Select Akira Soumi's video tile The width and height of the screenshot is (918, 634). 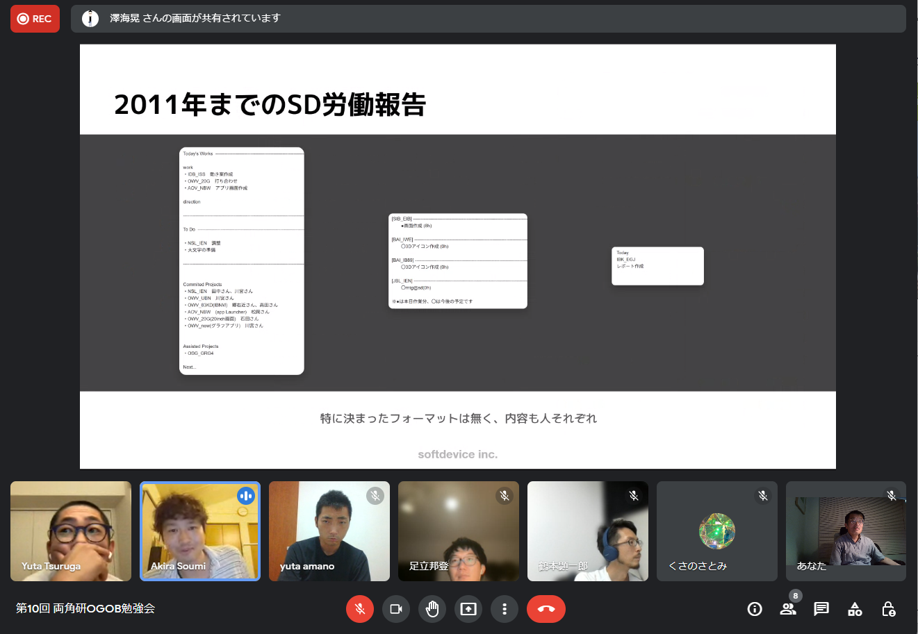click(x=200, y=531)
